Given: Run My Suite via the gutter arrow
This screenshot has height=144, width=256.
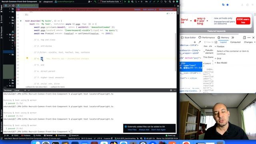Looking at the screenshot, I should point(21,21).
